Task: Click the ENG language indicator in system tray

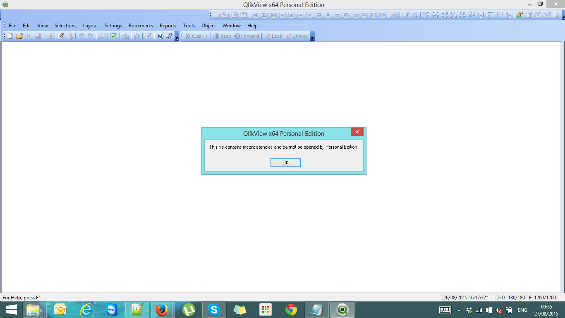Action: click(522, 310)
